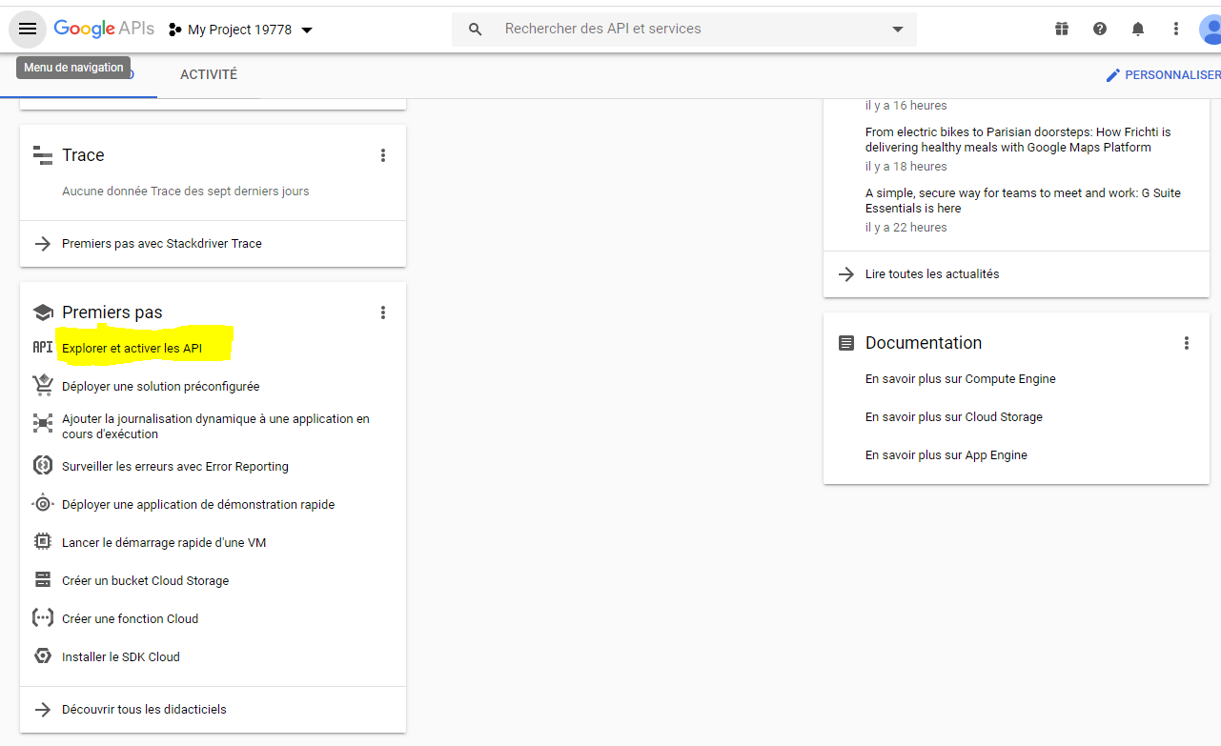Open Déployer une application de démonstration rapide
The image size is (1221, 746).
coord(198,505)
